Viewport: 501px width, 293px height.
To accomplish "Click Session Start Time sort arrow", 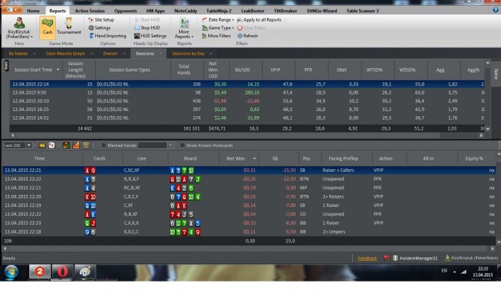I will (58, 69).
